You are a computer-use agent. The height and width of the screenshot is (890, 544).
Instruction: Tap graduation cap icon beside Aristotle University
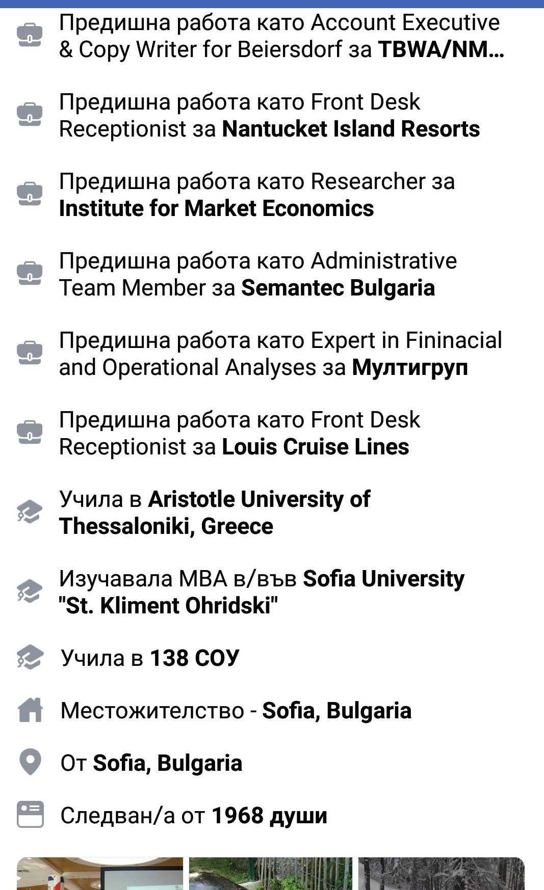(x=30, y=511)
